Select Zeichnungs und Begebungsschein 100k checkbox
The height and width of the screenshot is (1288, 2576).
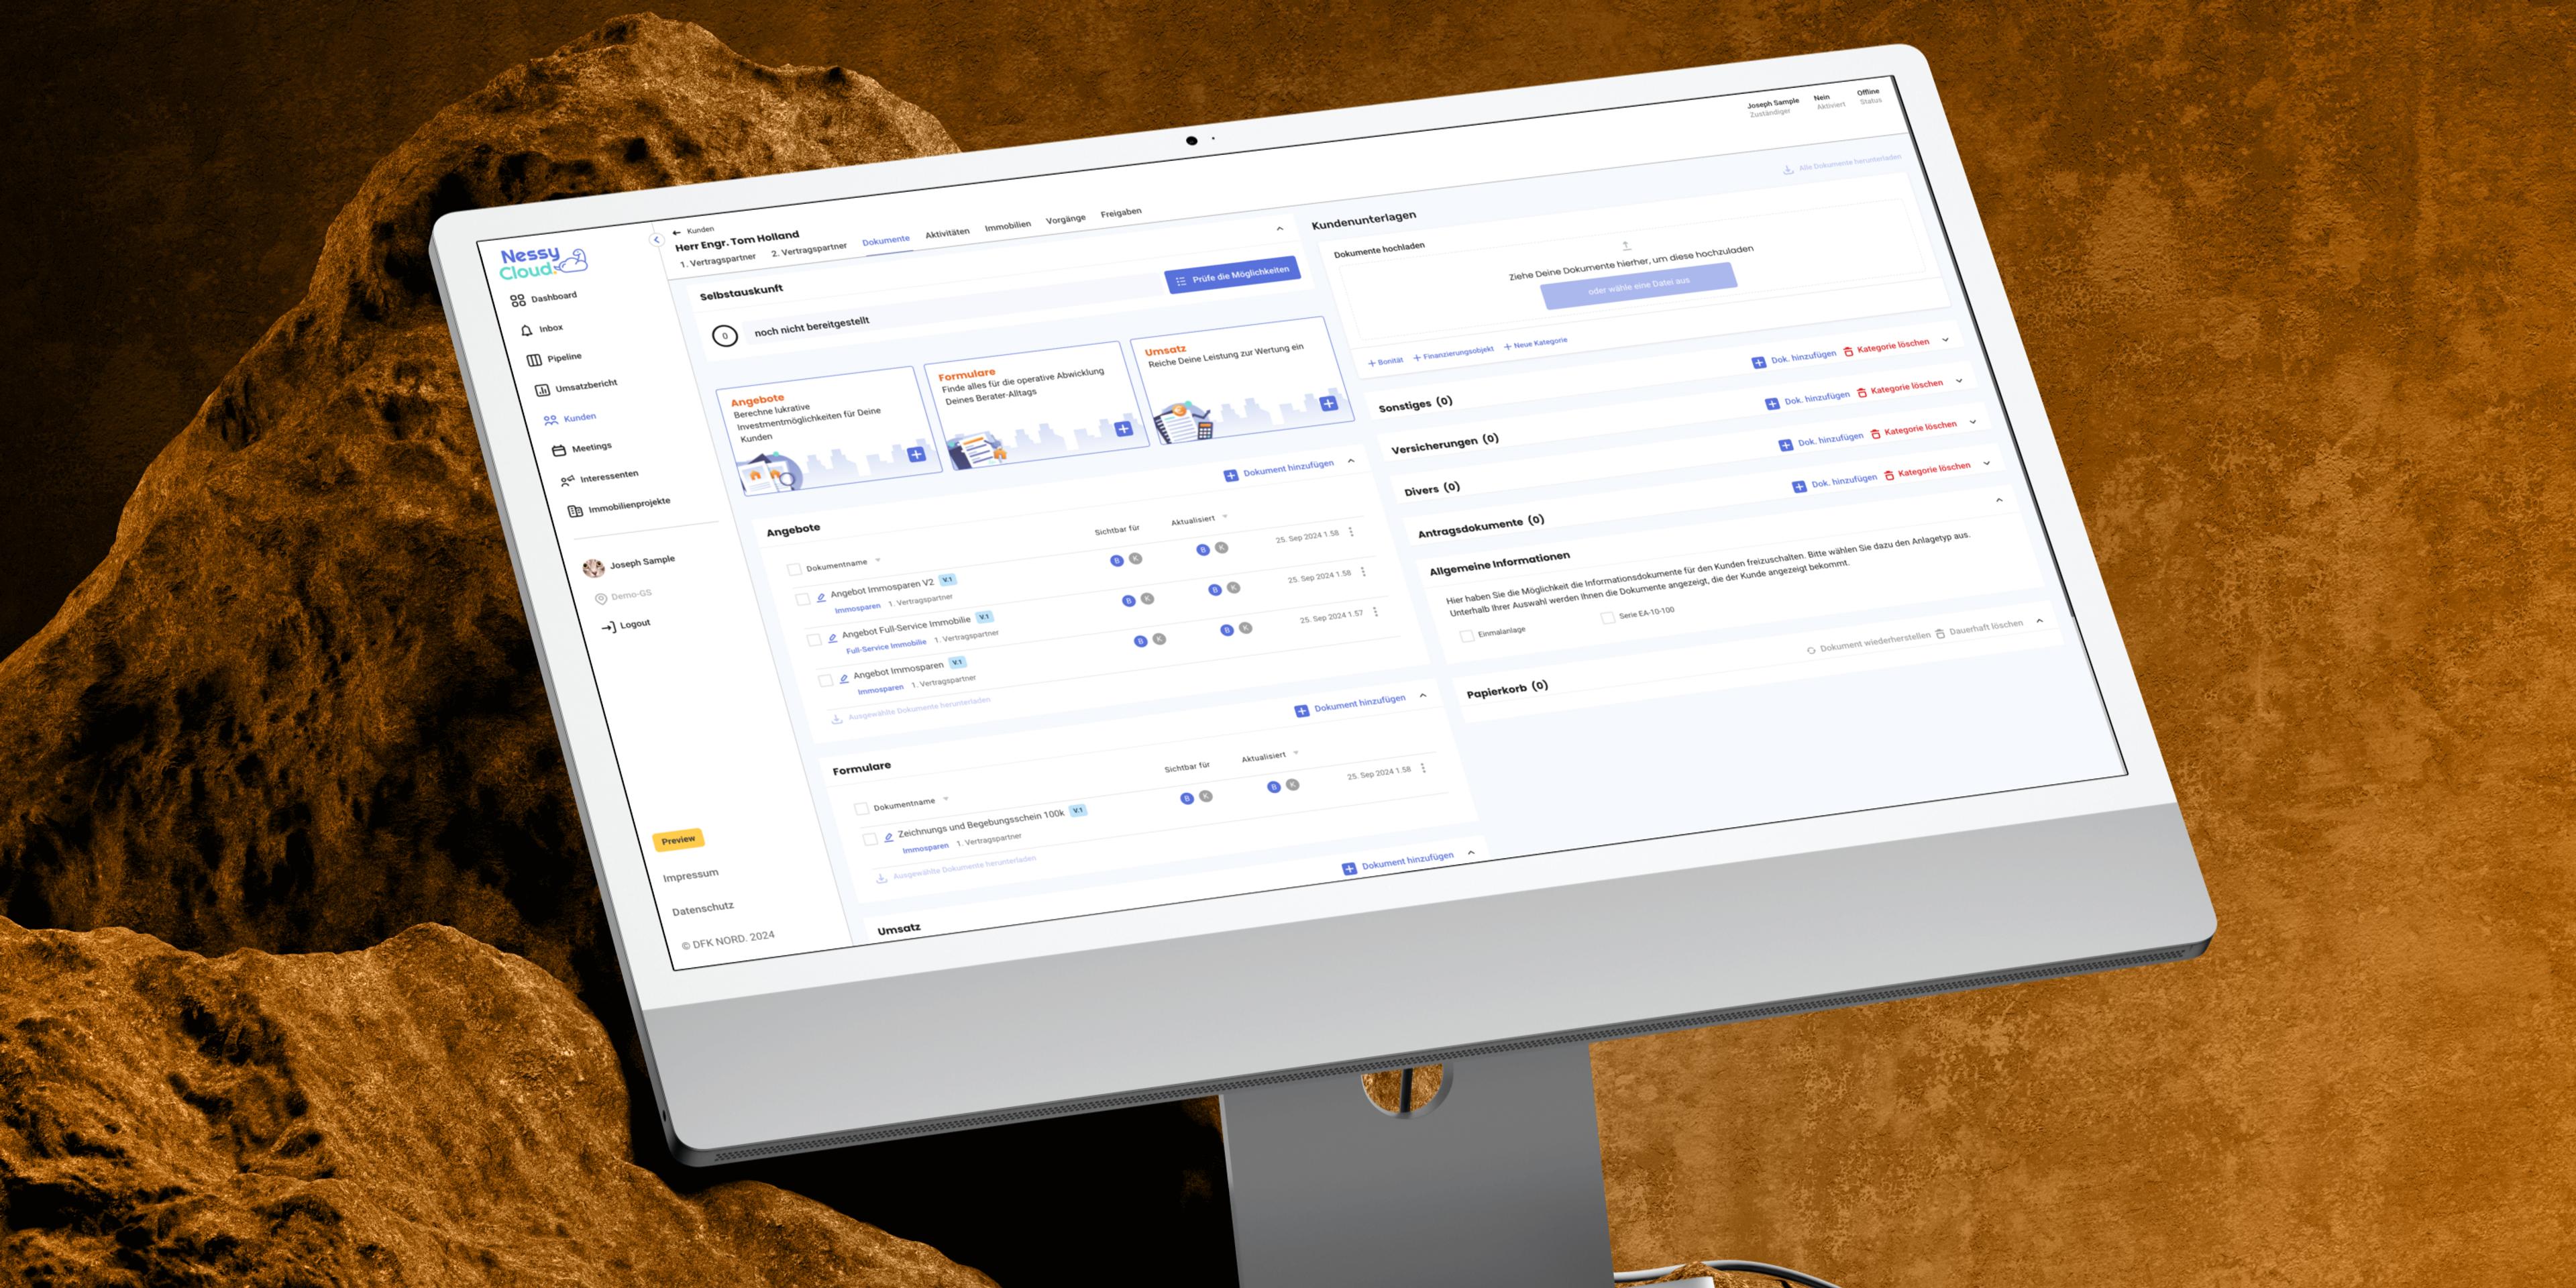click(870, 839)
